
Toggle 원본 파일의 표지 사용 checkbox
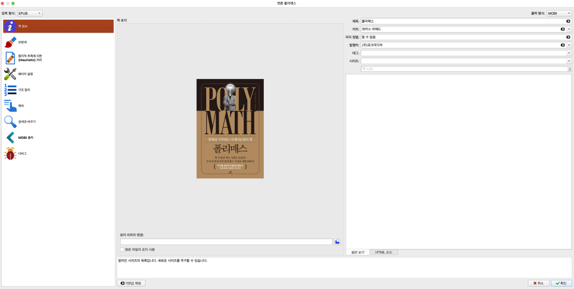click(x=122, y=249)
